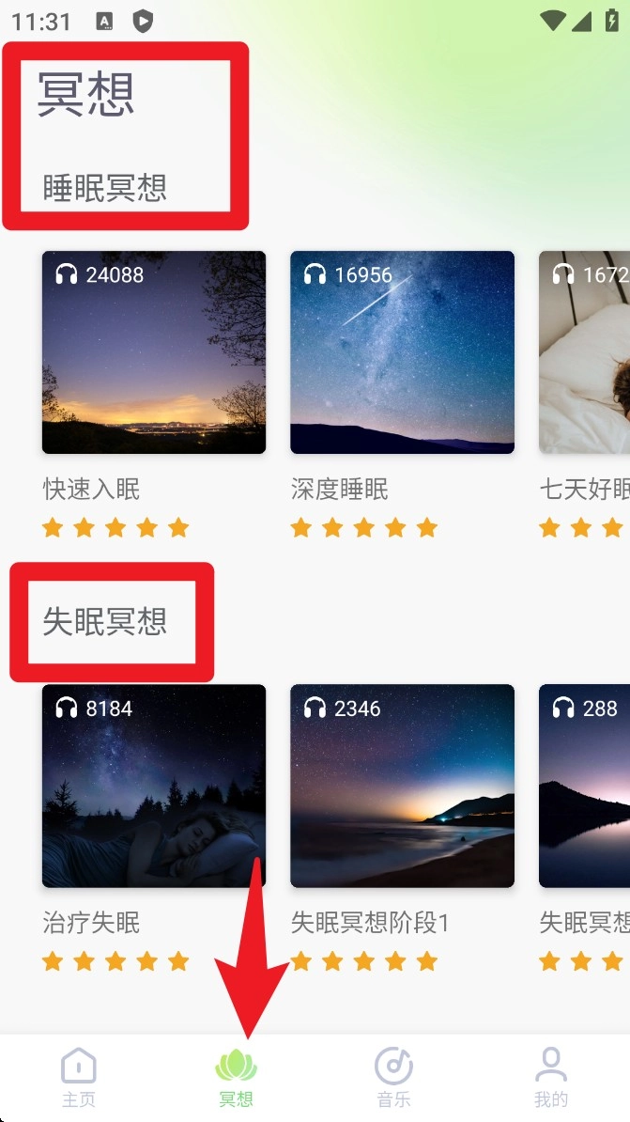630x1122 pixels.
Task: Tap the headphone icon beside 24088
Action: 67,274
